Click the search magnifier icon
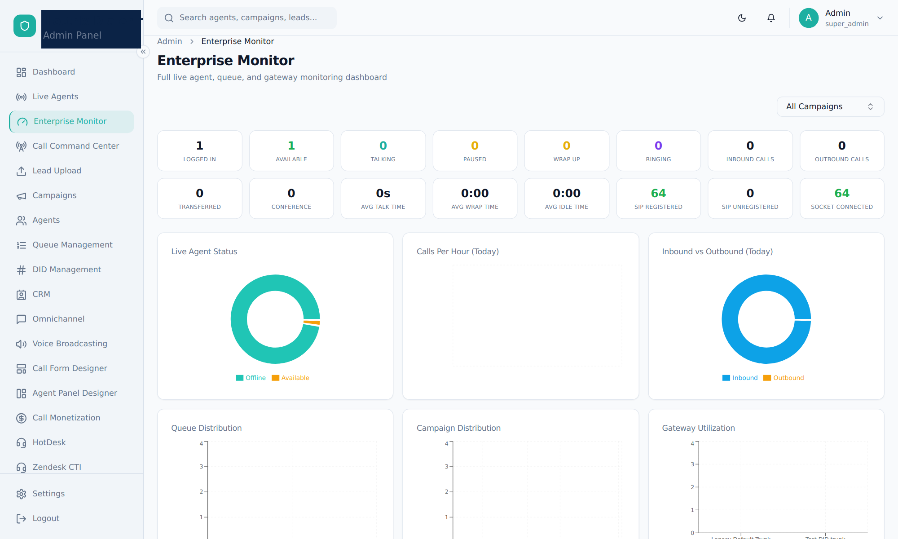This screenshot has width=898, height=539. (x=169, y=18)
